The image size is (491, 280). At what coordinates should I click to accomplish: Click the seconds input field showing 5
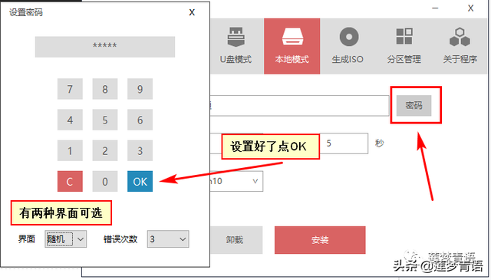(x=344, y=143)
